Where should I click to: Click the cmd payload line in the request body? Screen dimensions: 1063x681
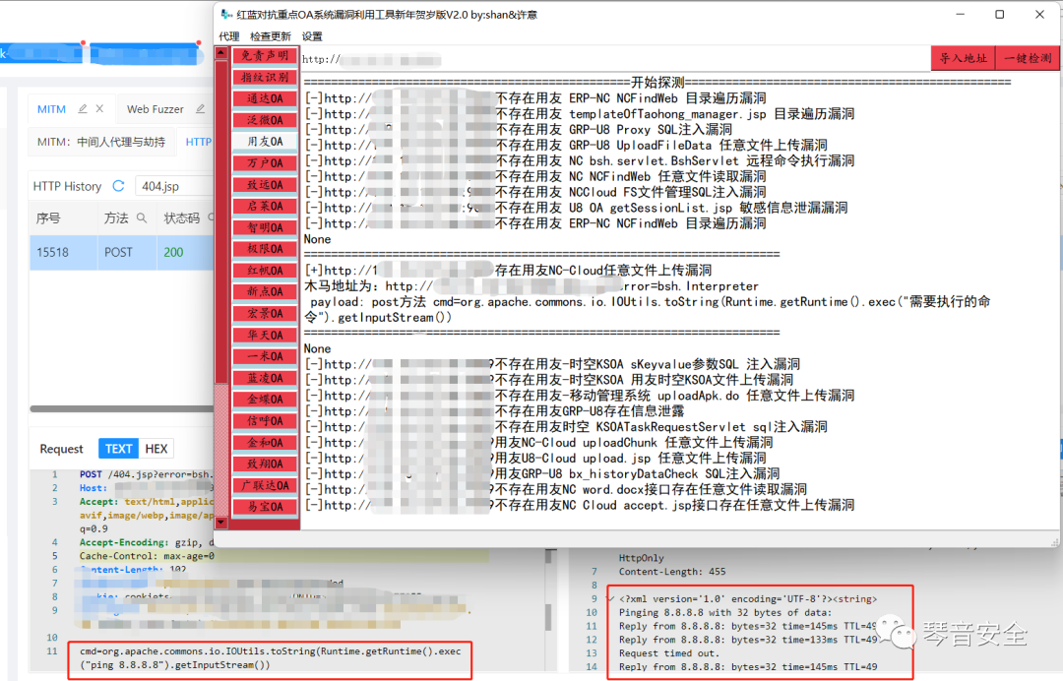270,658
